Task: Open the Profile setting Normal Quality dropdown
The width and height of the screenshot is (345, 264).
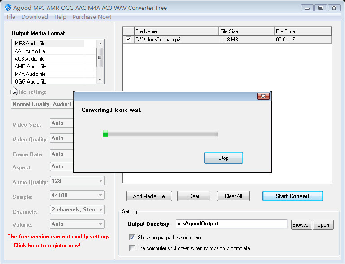Action: [x=42, y=104]
